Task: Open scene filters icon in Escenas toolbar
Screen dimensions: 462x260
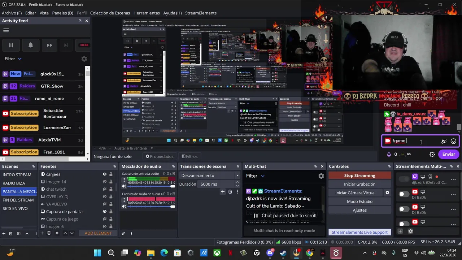Action: (x=19, y=233)
